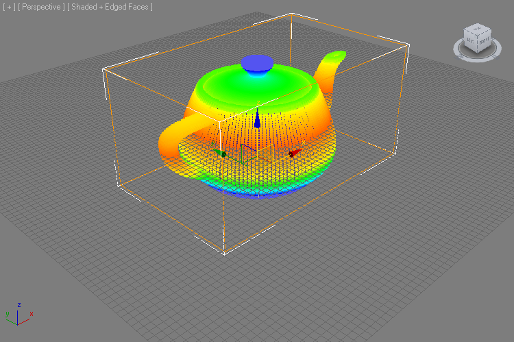Open the Perspective viewport label menu
The width and height of the screenshot is (514, 342).
(41, 7)
